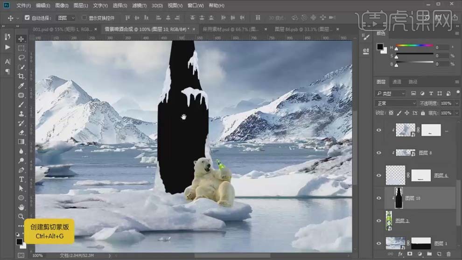Toggle the 自动选择 auto-select checkbox
The width and height of the screenshot is (462, 260).
[27, 18]
